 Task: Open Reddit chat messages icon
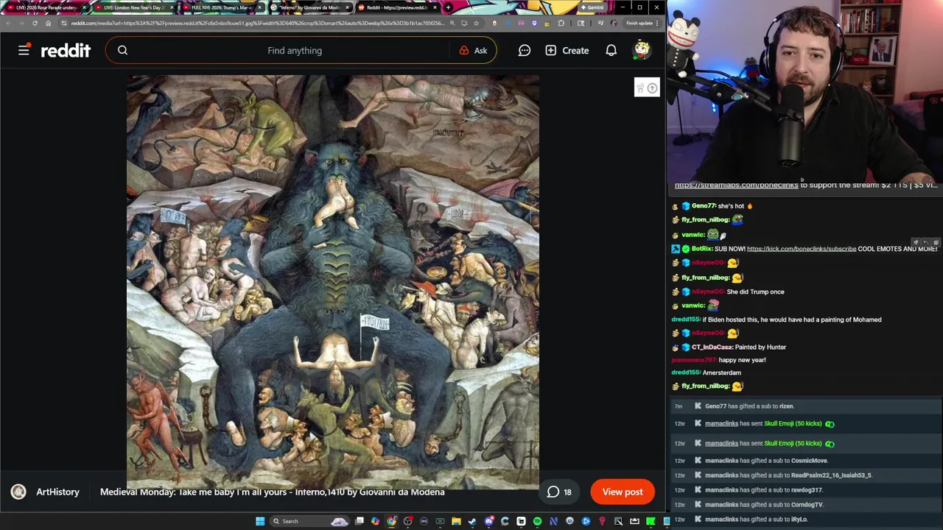pos(524,50)
